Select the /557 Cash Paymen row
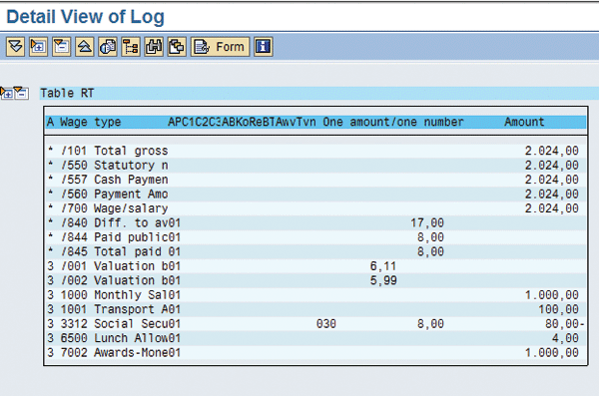Screen dimensions: 599x396 pyautogui.click(x=315, y=180)
